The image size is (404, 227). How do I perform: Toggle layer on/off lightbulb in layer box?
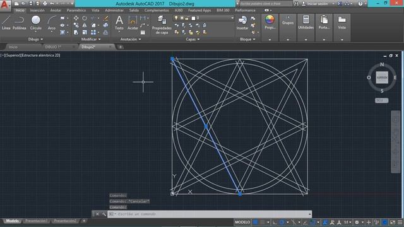(176, 18)
